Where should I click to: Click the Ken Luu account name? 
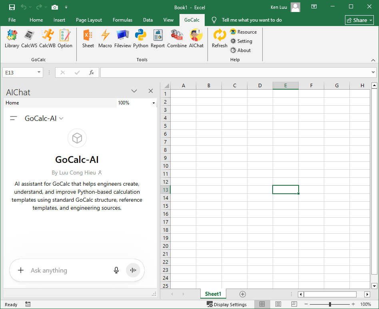coord(279,7)
